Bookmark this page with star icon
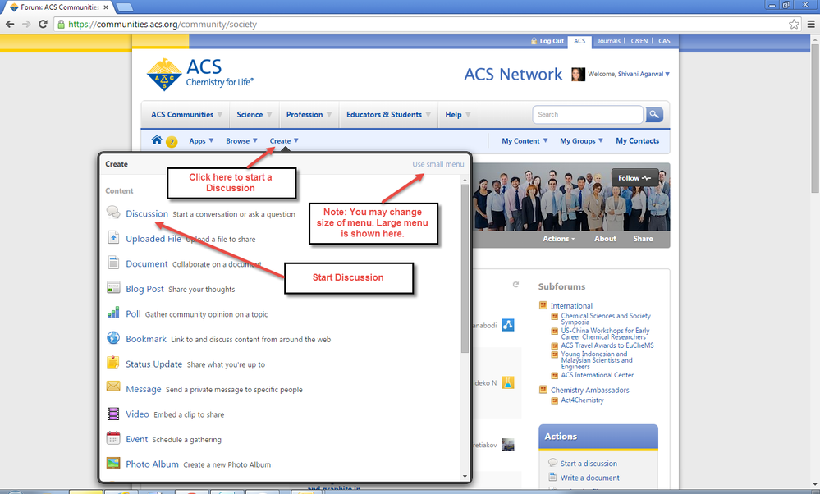This screenshot has height=494, width=820. click(x=794, y=24)
